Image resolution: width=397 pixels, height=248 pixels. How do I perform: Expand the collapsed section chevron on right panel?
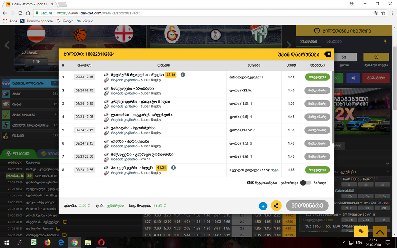click(x=388, y=164)
